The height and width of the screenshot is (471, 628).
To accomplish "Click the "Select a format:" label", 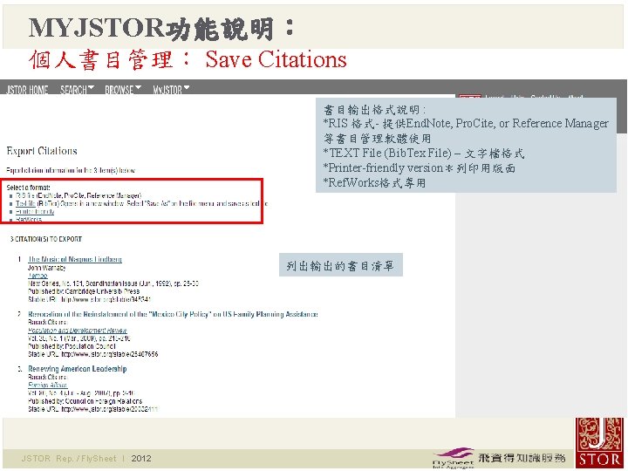I will (x=29, y=188).
